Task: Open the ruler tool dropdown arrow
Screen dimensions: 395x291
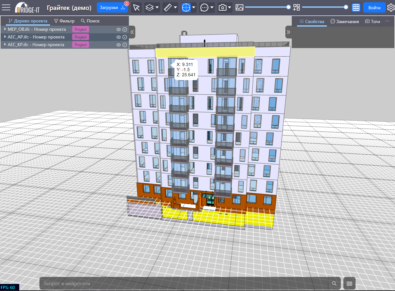Action: coord(176,8)
